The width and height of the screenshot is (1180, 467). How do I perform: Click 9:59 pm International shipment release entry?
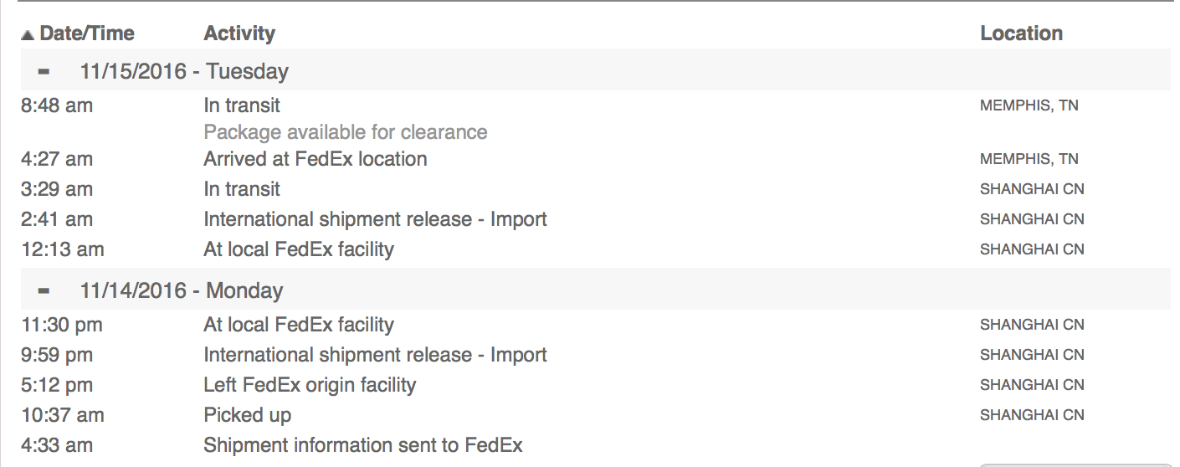[375, 355]
